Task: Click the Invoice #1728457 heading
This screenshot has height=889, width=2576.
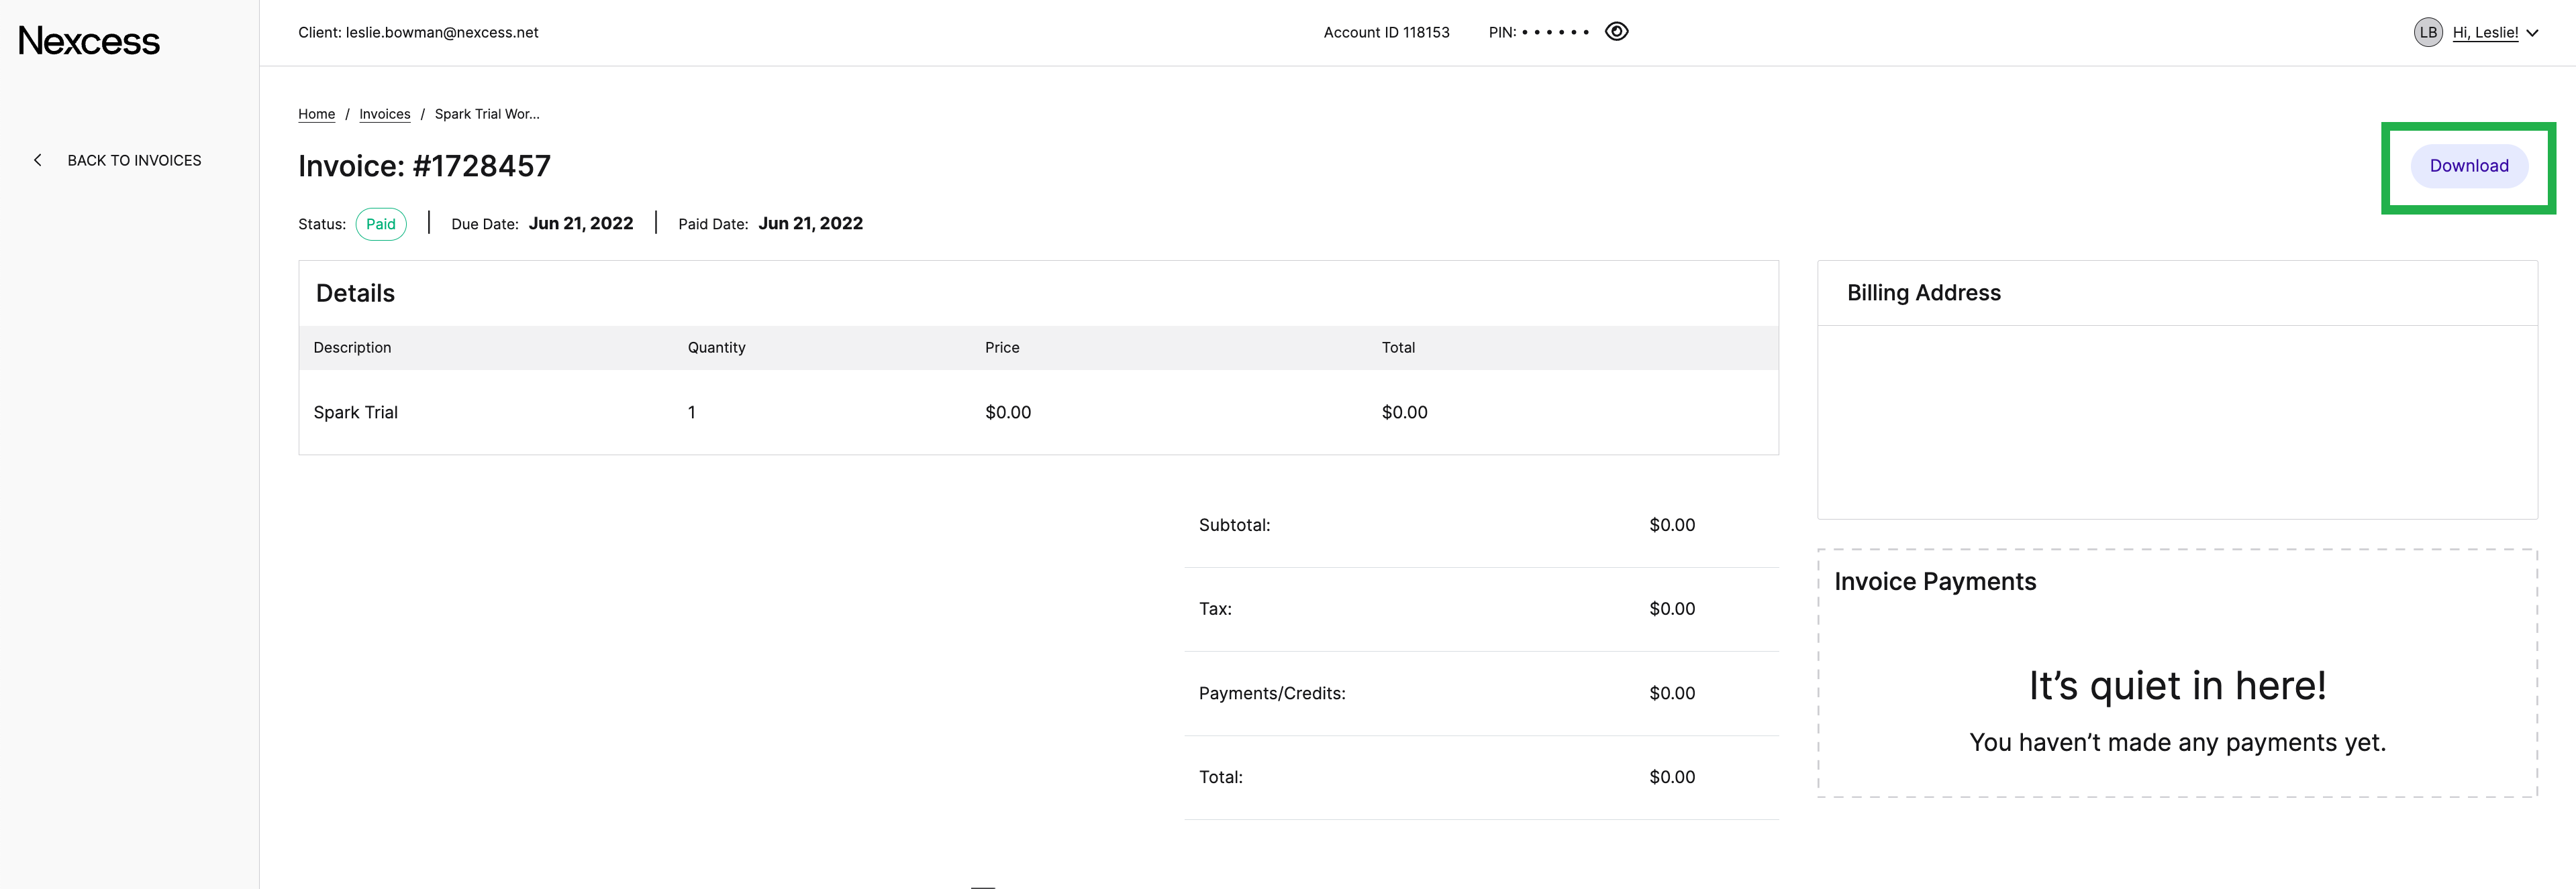Action: coord(424,166)
